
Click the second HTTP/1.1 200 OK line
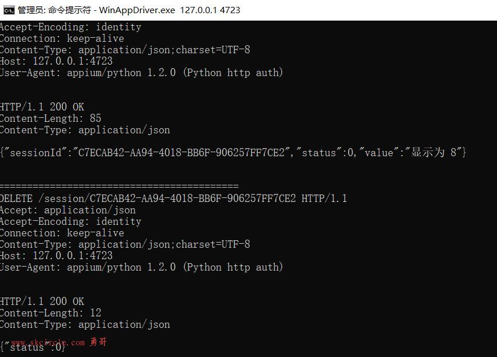tap(42, 302)
